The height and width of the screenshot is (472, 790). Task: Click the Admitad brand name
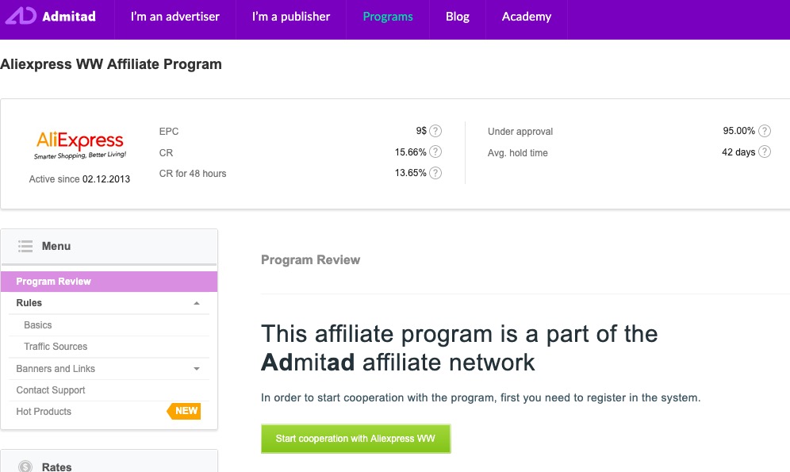[x=69, y=17]
